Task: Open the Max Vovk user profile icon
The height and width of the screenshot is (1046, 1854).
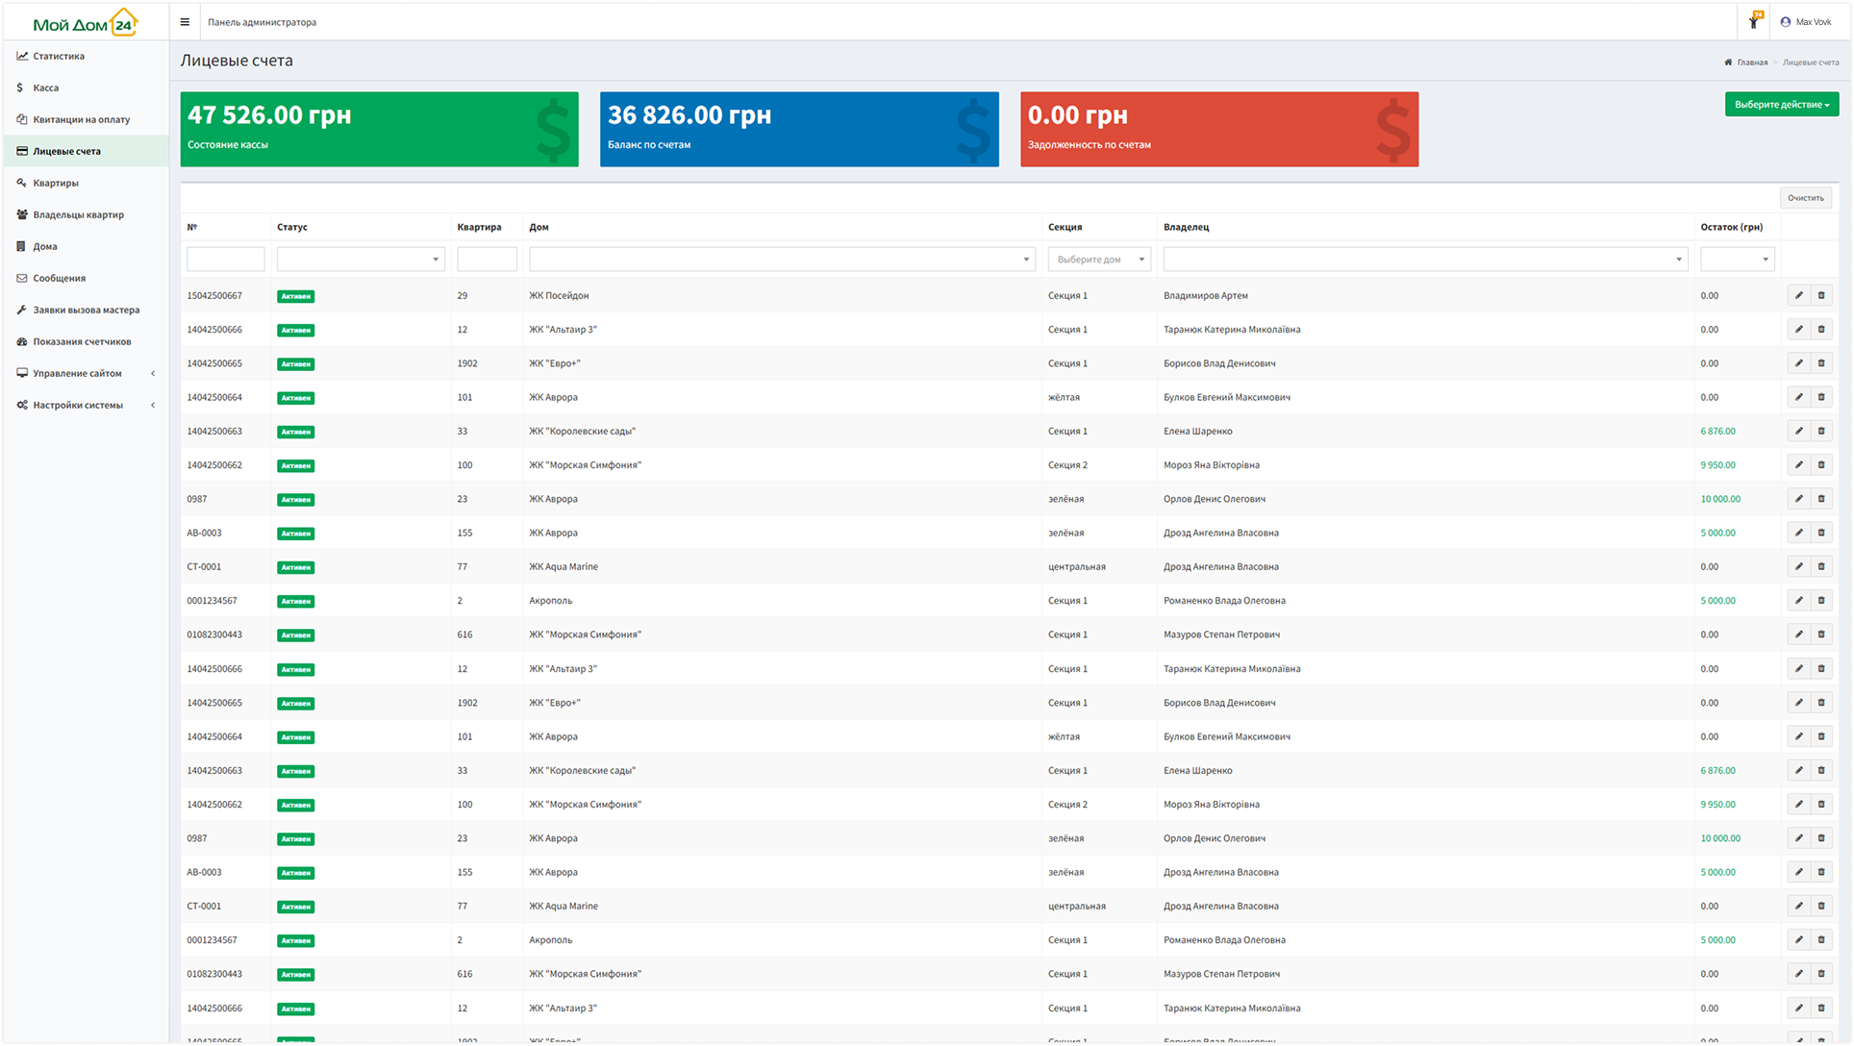Action: coord(1786,22)
